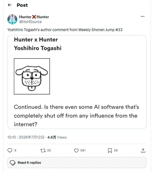
Task: Repost using the retweet arrows icon
Action: (x=43, y=151)
